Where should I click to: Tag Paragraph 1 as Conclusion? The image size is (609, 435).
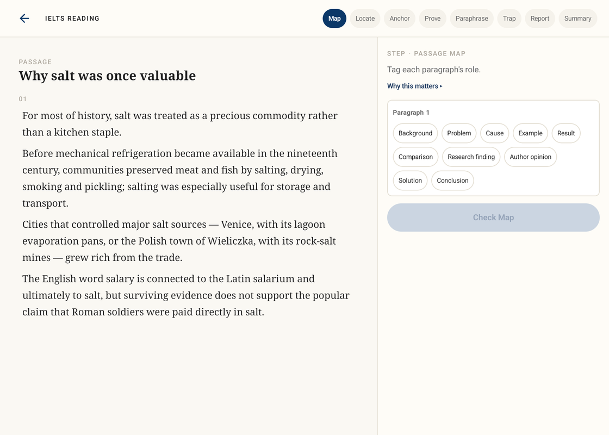click(452, 181)
